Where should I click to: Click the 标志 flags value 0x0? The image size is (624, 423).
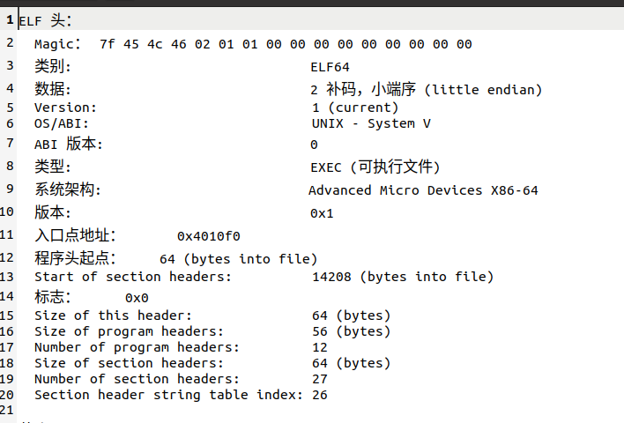click(137, 298)
